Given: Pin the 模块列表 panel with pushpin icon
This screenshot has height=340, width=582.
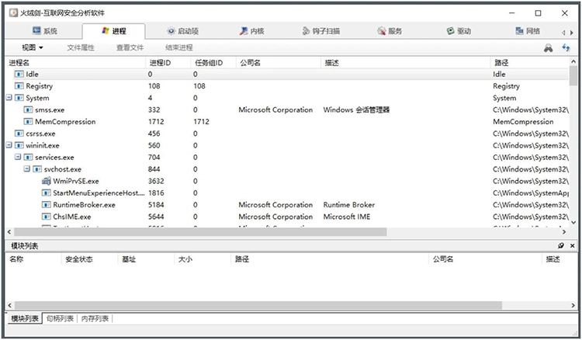Looking at the screenshot, I should pos(561,246).
